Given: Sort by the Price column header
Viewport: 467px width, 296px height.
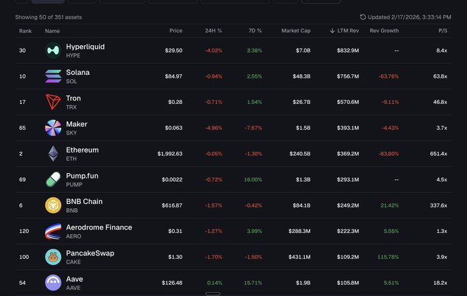Looking at the screenshot, I should pyautogui.click(x=176, y=31).
